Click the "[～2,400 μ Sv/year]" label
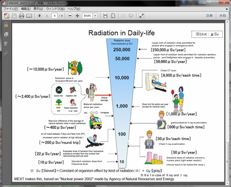 [x=33, y=96]
